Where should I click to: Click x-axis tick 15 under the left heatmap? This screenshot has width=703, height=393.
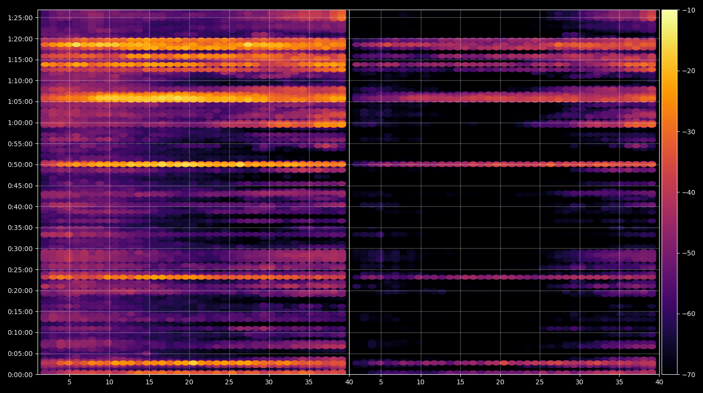pos(149,382)
